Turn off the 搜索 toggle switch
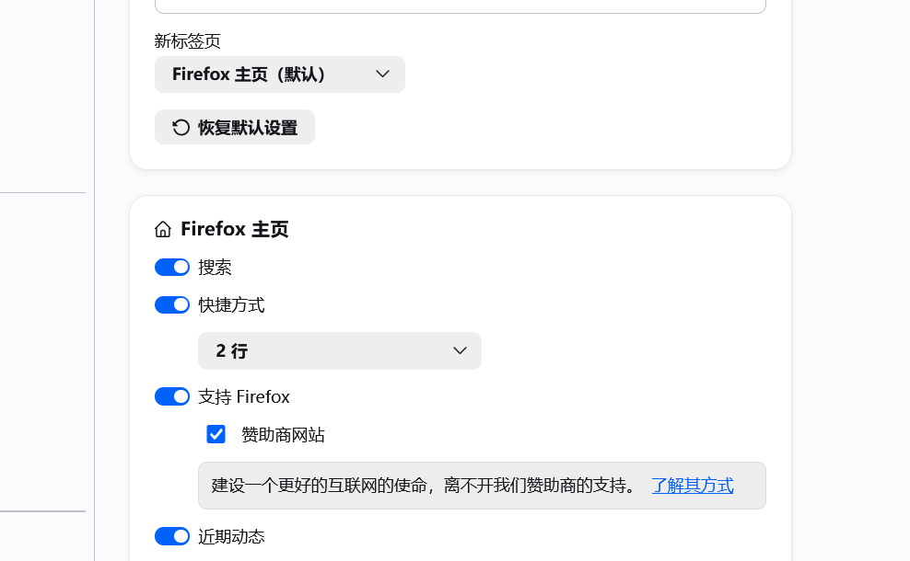This screenshot has height=561, width=910. (x=172, y=268)
